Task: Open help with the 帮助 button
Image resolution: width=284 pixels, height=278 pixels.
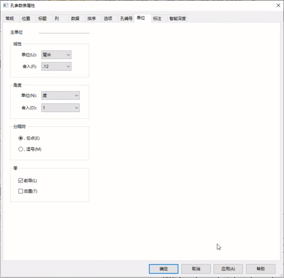Action: click(260, 269)
